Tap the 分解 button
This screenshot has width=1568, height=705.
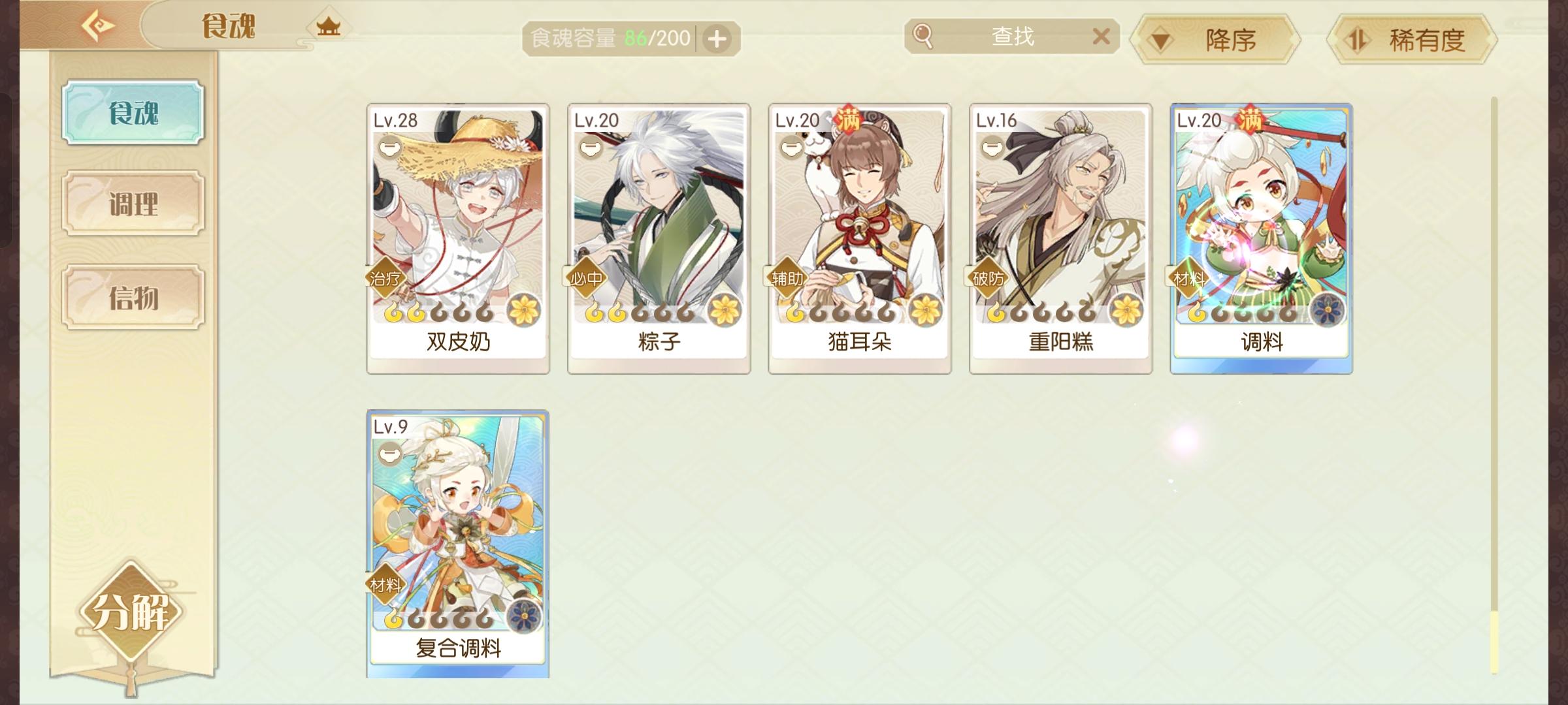pos(131,611)
